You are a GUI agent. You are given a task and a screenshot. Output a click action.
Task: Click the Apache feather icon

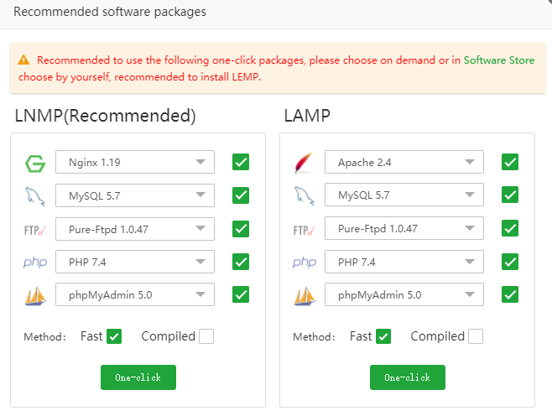pos(304,163)
